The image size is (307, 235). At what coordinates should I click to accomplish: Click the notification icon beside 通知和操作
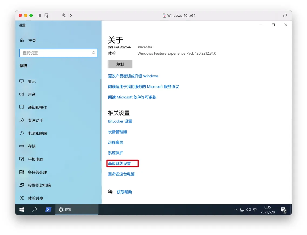[x=22, y=107]
